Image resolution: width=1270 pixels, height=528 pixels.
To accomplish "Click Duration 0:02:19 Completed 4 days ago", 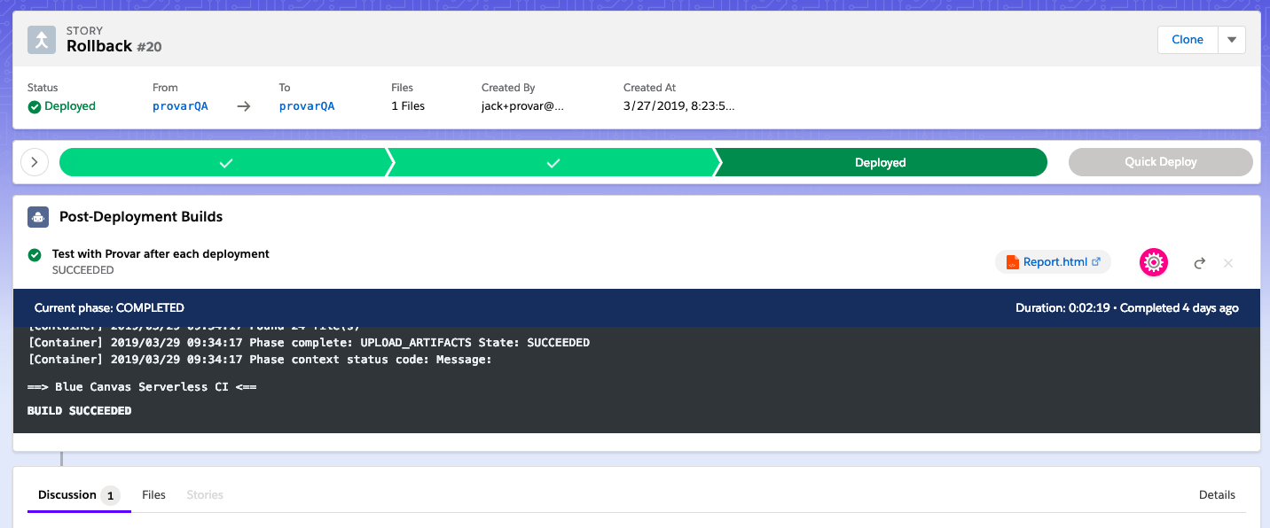I will pos(1127,308).
